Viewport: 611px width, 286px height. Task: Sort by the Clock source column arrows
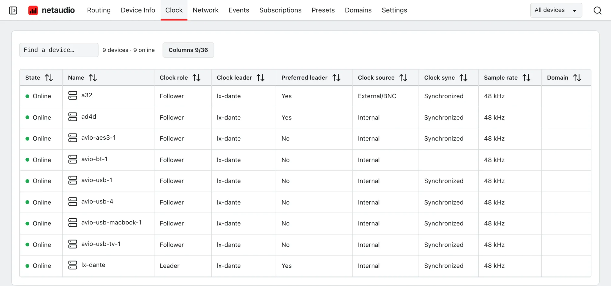pos(403,78)
